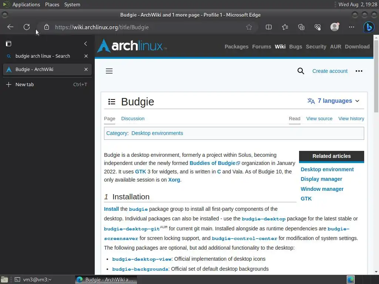Image resolution: width=379 pixels, height=284 pixels.
Task: Open a New tab from the sidebar
Action: [47, 85]
